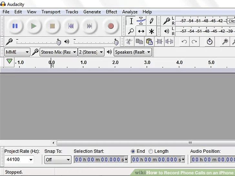The height and width of the screenshot is (176, 235).
Task: Open Selection Start time format arrow
Action: (126, 160)
